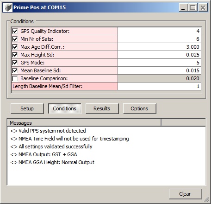This screenshot has height=204, width=211.
Task: Click the Max Age Diff.Corr. value 3.000
Action: (159, 47)
